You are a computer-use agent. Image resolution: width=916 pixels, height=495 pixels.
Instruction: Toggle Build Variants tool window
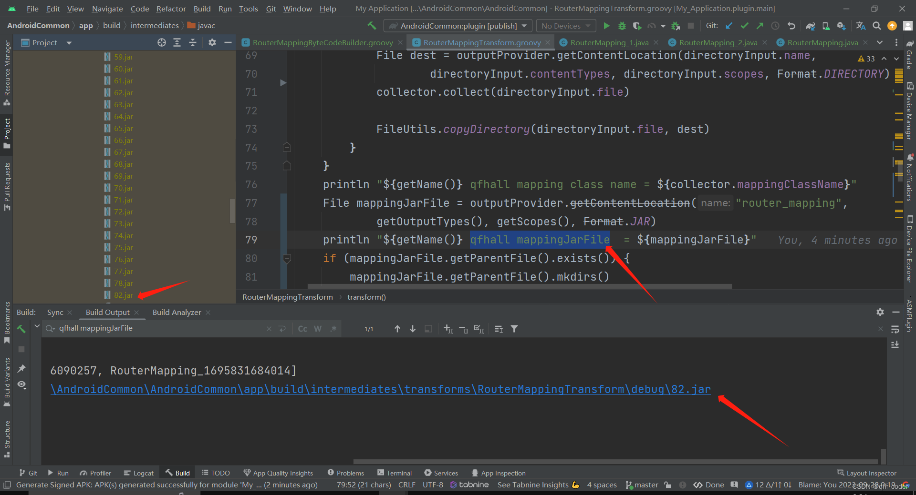[7, 382]
